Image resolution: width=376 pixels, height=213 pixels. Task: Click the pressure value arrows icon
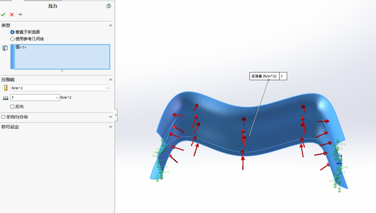pos(5,98)
